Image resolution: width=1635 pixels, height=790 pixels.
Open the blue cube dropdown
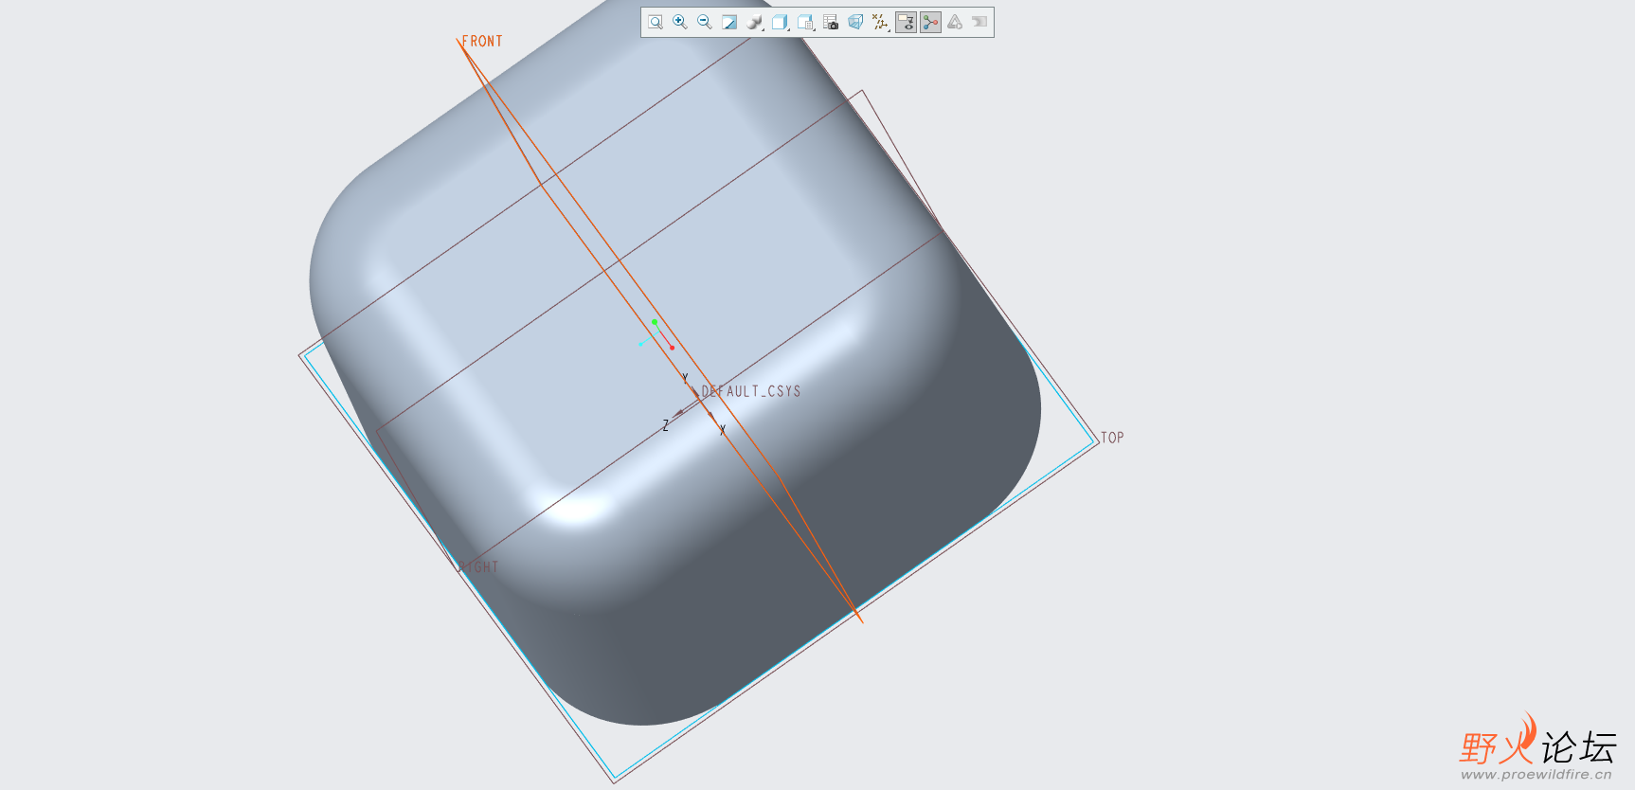click(x=780, y=22)
